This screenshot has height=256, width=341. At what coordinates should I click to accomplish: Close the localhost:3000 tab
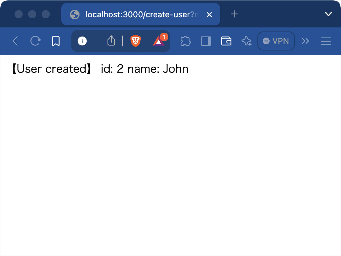pos(209,15)
